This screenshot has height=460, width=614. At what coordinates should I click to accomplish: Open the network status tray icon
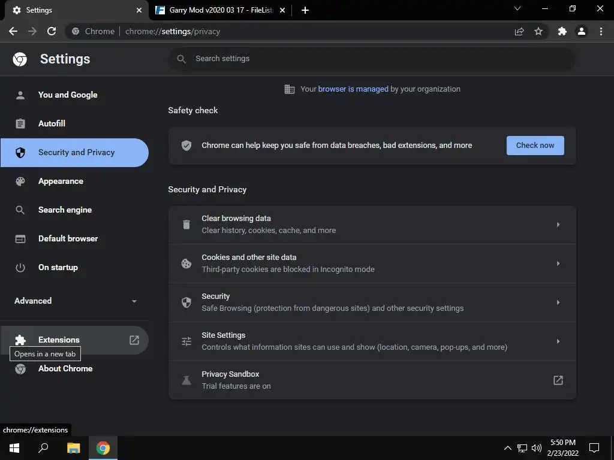[522, 448]
